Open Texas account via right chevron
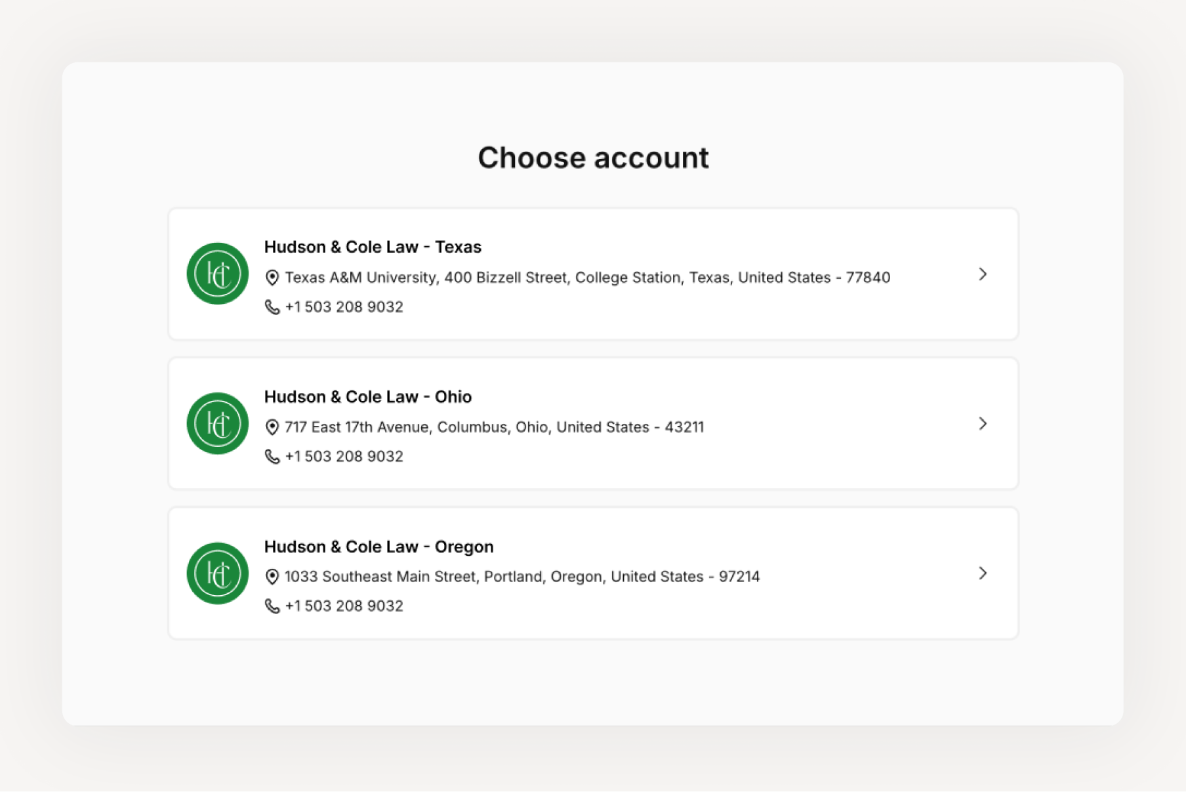 click(982, 274)
